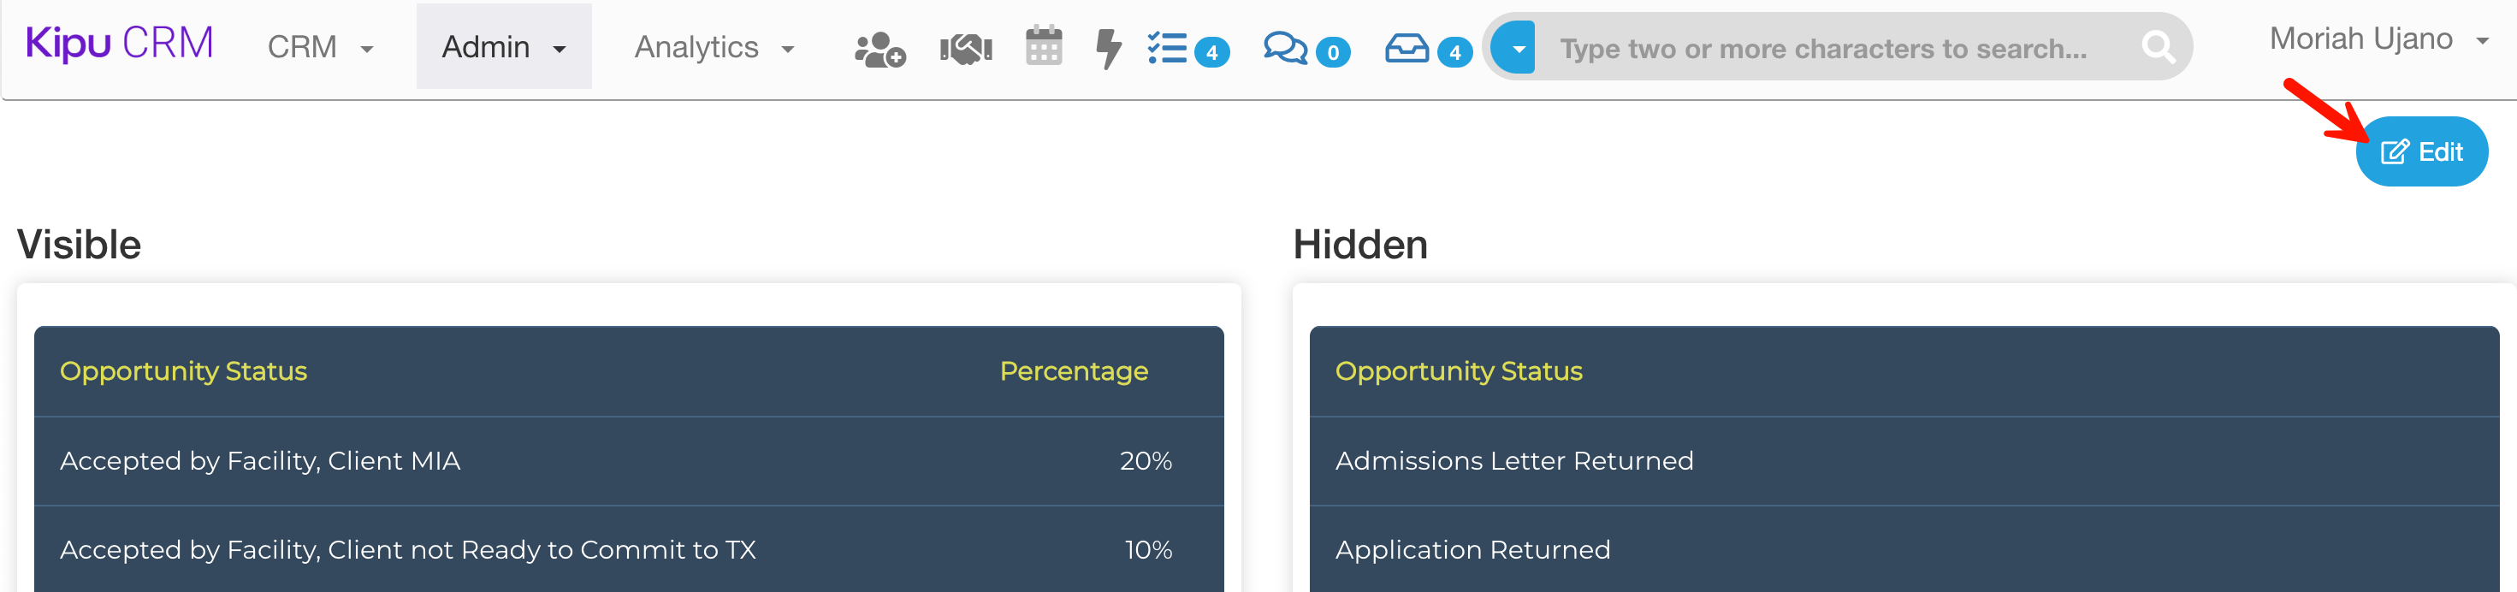Click the magnifier search icon
The image size is (2517, 592).
[2158, 47]
